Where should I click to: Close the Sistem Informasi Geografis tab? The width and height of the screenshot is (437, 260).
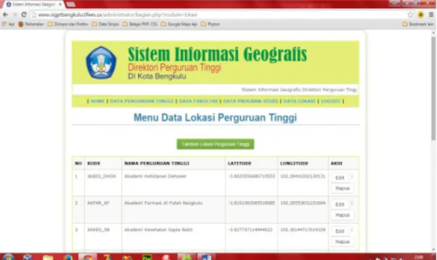point(60,4)
